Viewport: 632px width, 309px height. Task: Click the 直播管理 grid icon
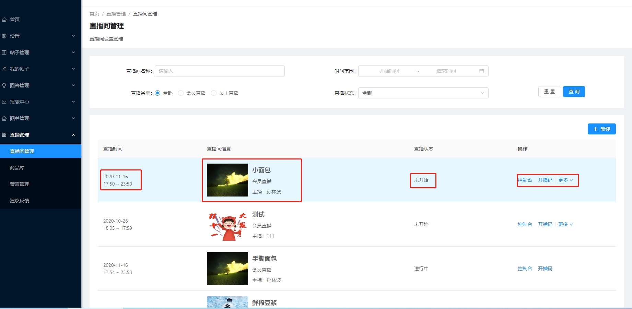click(x=4, y=135)
